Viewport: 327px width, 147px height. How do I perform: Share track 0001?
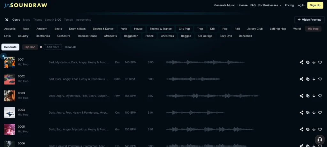point(301,62)
